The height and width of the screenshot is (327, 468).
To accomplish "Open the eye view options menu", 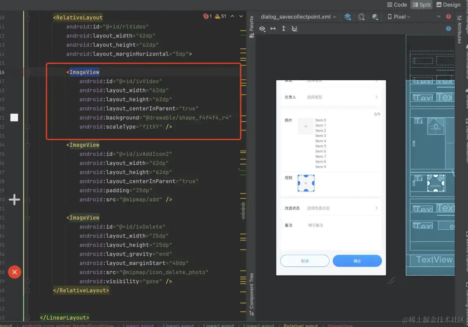I will pyautogui.click(x=263, y=29).
